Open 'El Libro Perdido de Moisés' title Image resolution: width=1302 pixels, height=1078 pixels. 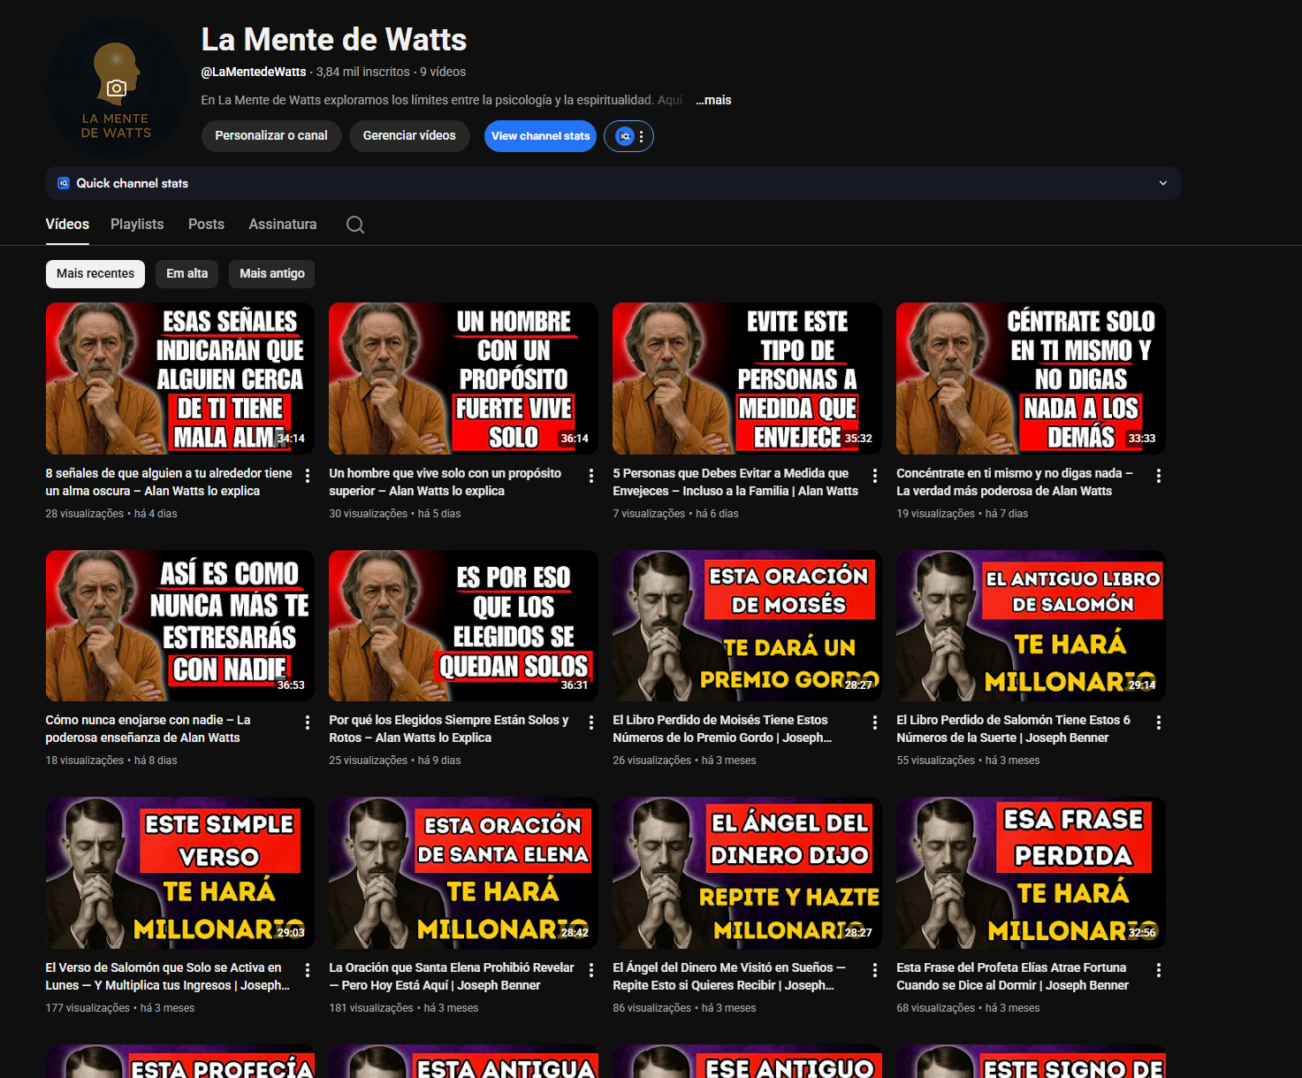point(722,729)
